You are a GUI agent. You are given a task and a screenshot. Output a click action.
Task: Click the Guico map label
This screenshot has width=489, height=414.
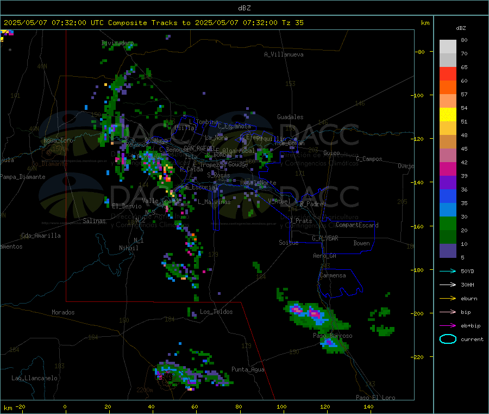tap(331, 153)
